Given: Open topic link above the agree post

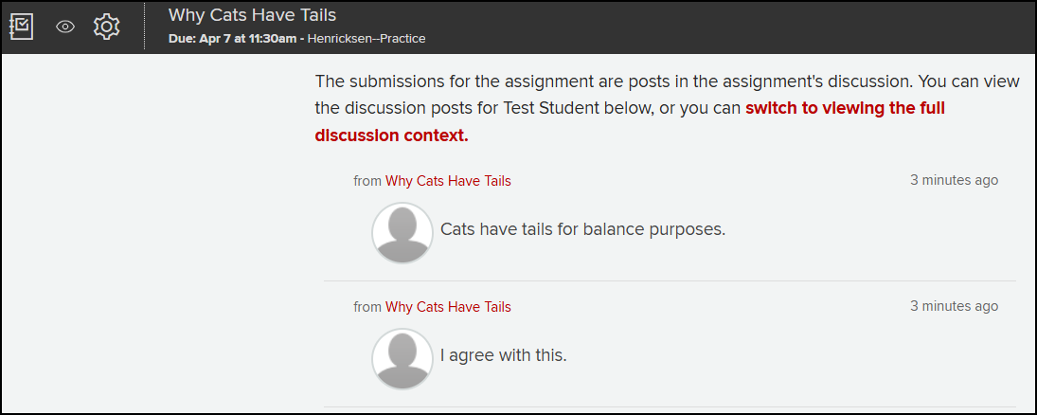Looking at the screenshot, I should [448, 307].
